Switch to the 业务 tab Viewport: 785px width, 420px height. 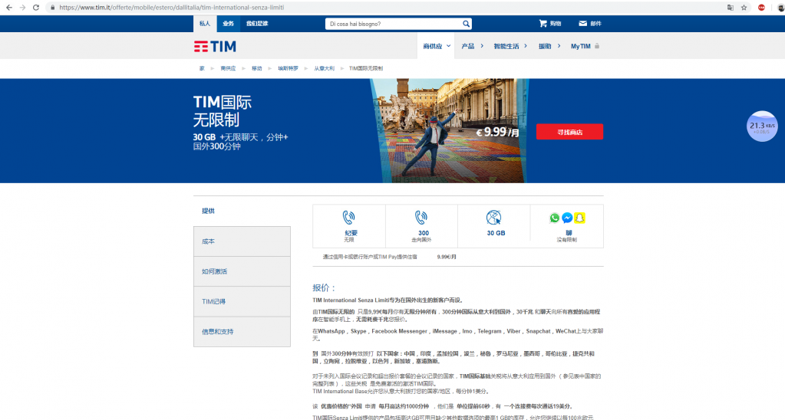tap(229, 24)
